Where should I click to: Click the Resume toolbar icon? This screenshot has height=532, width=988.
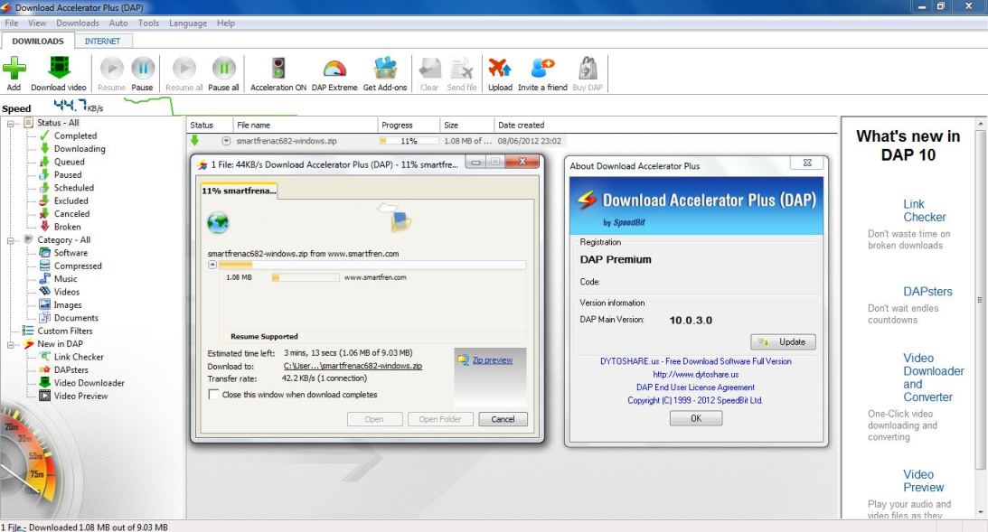(111, 69)
